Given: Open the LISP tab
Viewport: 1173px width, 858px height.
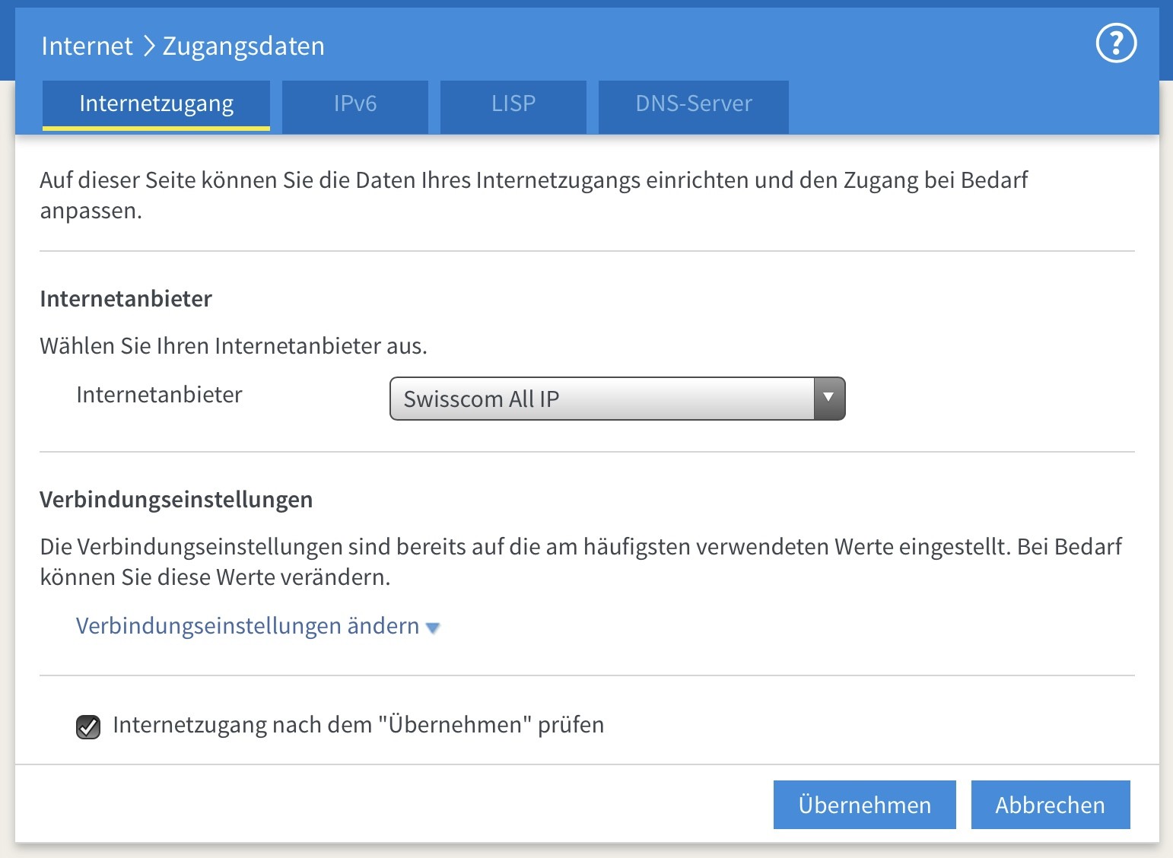Looking at the screenshot, I should [x=513, y=104].
